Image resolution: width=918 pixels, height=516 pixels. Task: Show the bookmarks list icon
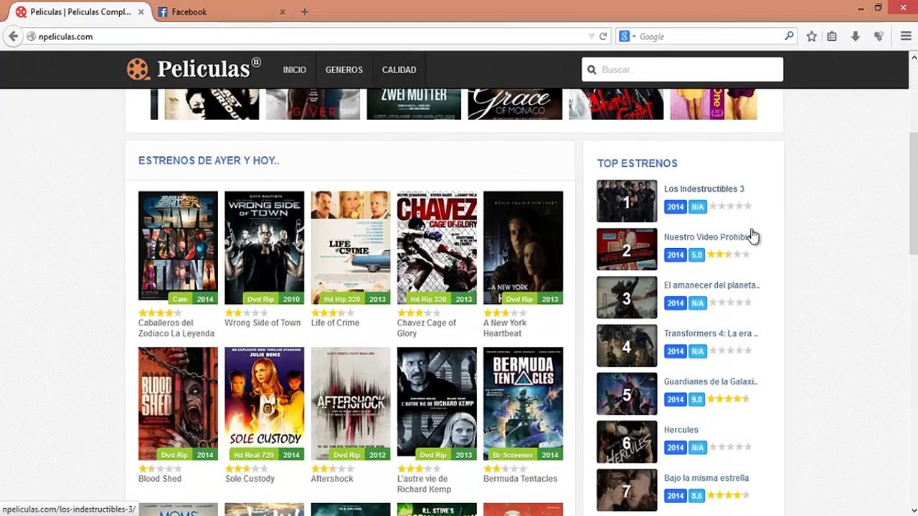coord(832,37)
